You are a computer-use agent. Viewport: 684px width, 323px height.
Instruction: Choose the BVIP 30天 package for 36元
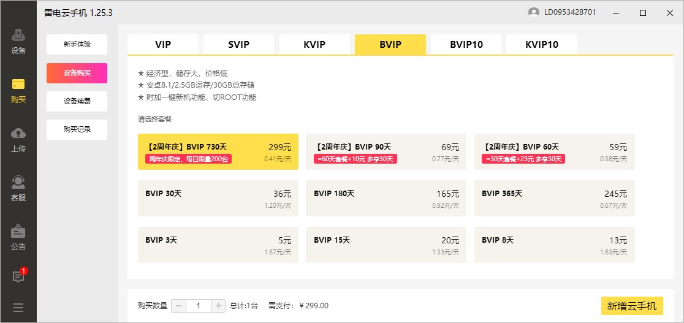click(x=218, y=198)
